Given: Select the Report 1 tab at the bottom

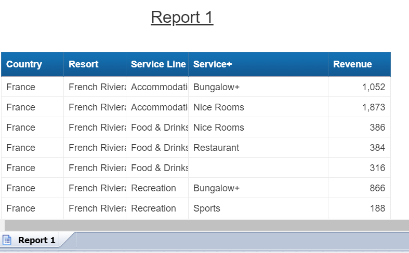Looking at the screenshot, I should pyautogui.click(x=36, y=240).
